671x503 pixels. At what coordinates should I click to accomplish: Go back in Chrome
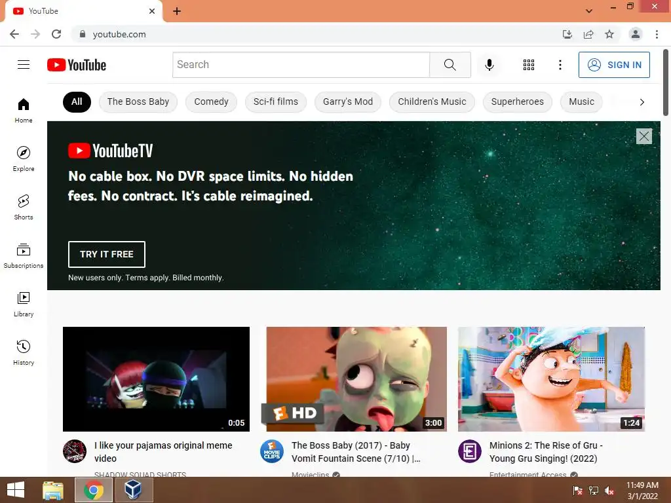(x=14, y=34)
